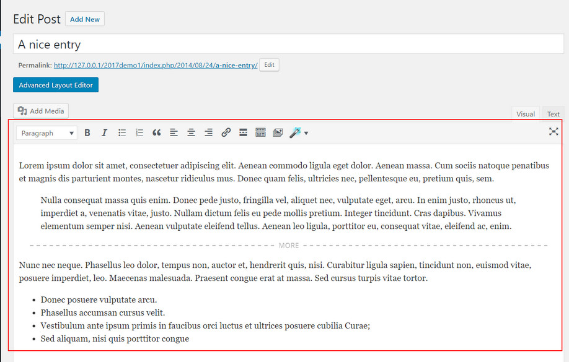Insert a numbered list
The height and width of the screenshot is (362, 569).
[139, 132]
